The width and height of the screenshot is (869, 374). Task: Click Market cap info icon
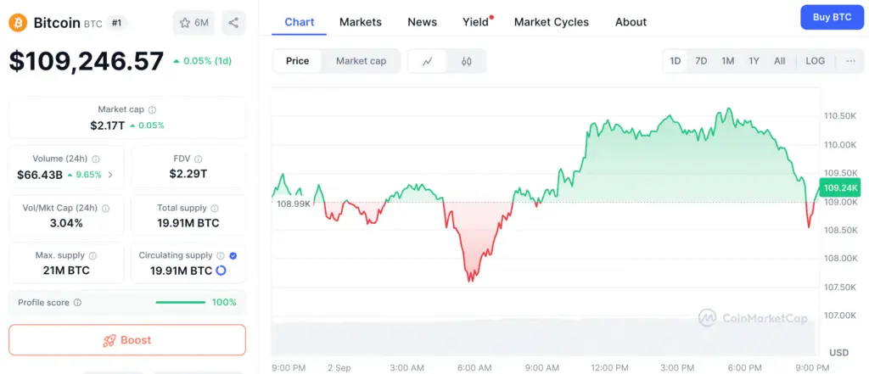tap(153, 109)
